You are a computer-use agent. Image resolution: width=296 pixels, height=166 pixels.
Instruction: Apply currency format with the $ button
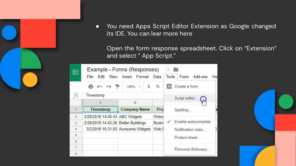click(149, 86)
